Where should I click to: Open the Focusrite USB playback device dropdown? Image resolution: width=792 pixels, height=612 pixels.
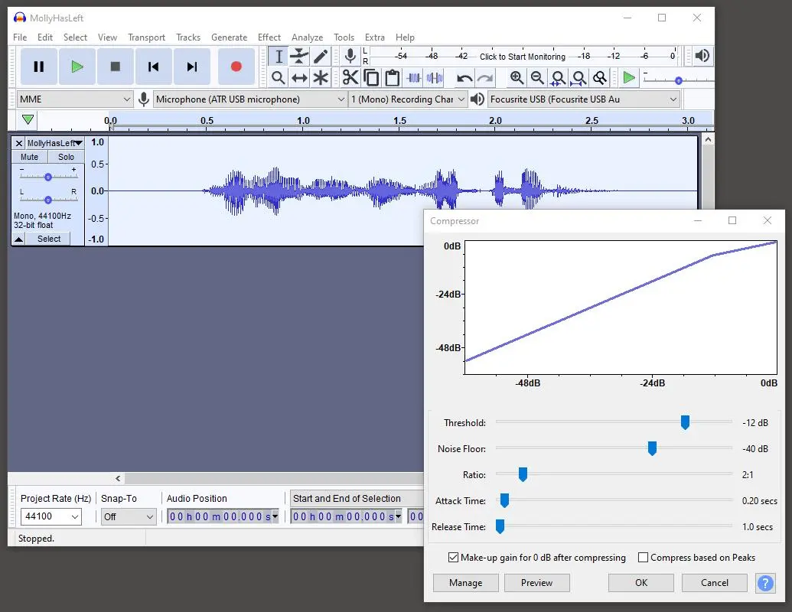pos(583,99)
